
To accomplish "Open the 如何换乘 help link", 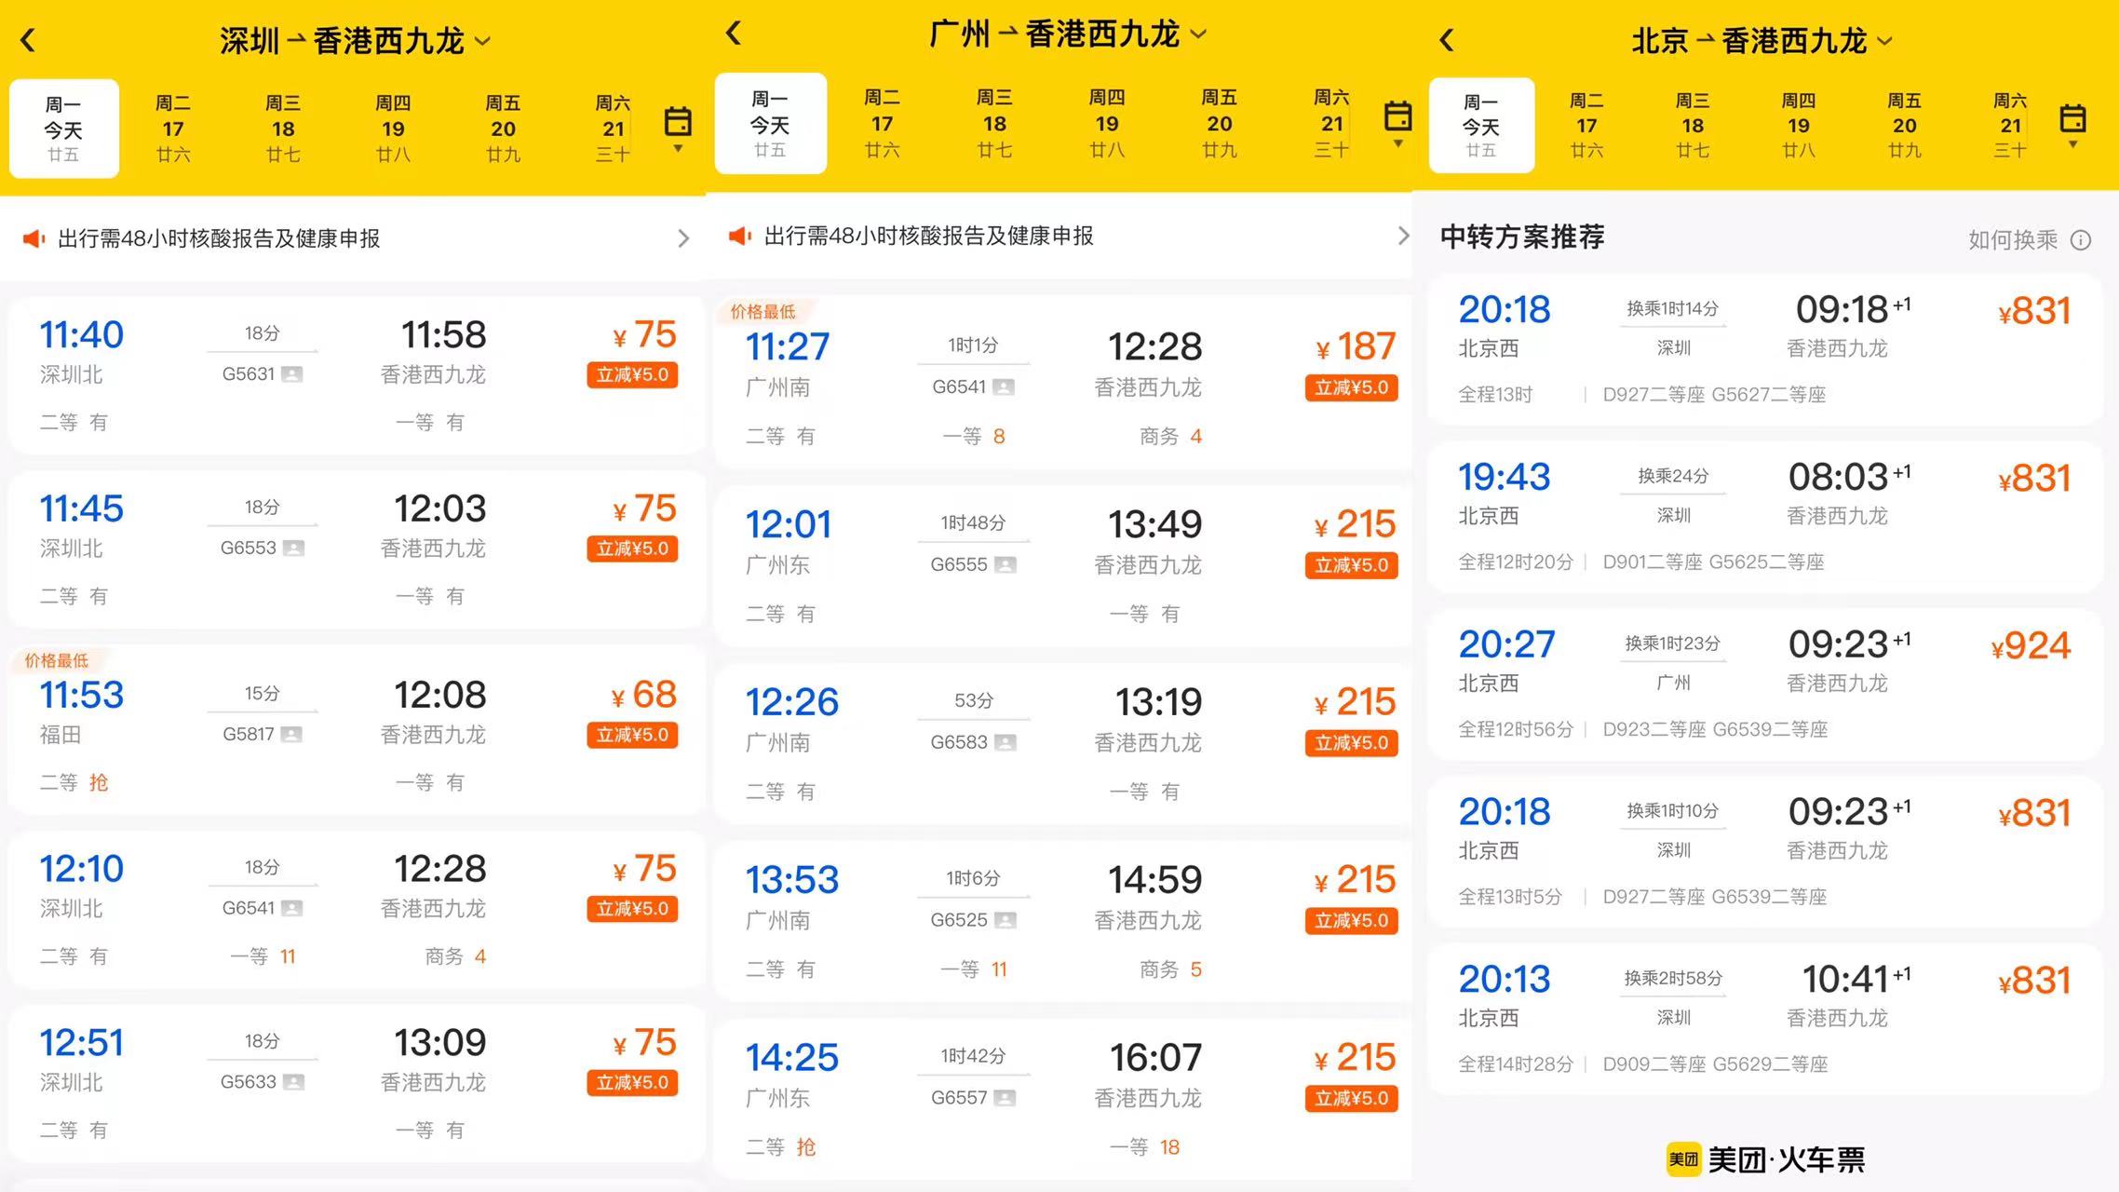I will coord(2013,240).
